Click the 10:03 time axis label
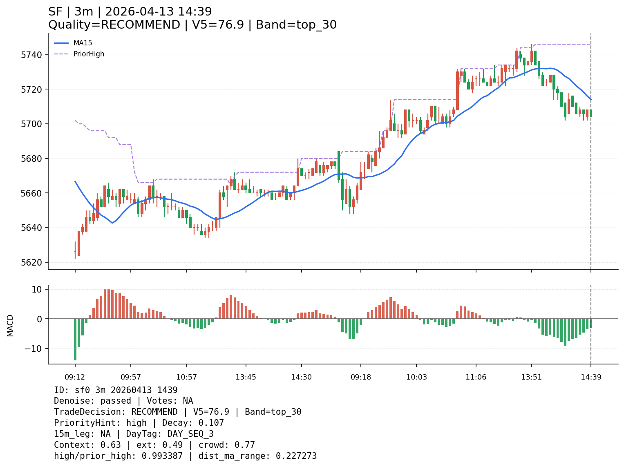 416,377
